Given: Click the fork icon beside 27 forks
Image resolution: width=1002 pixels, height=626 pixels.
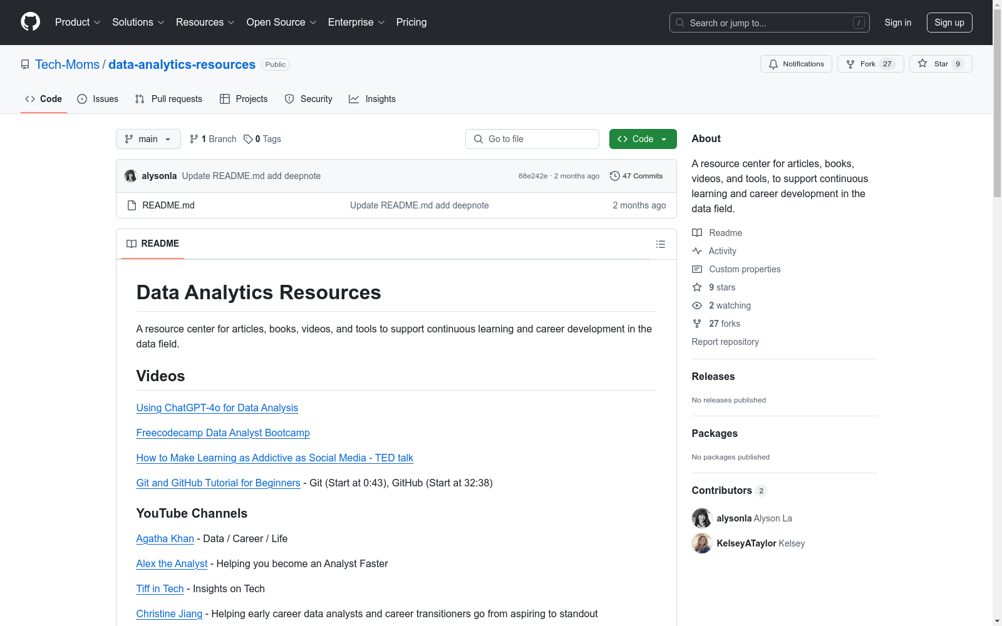Looking at the screenshot, I should pos(697,324).
